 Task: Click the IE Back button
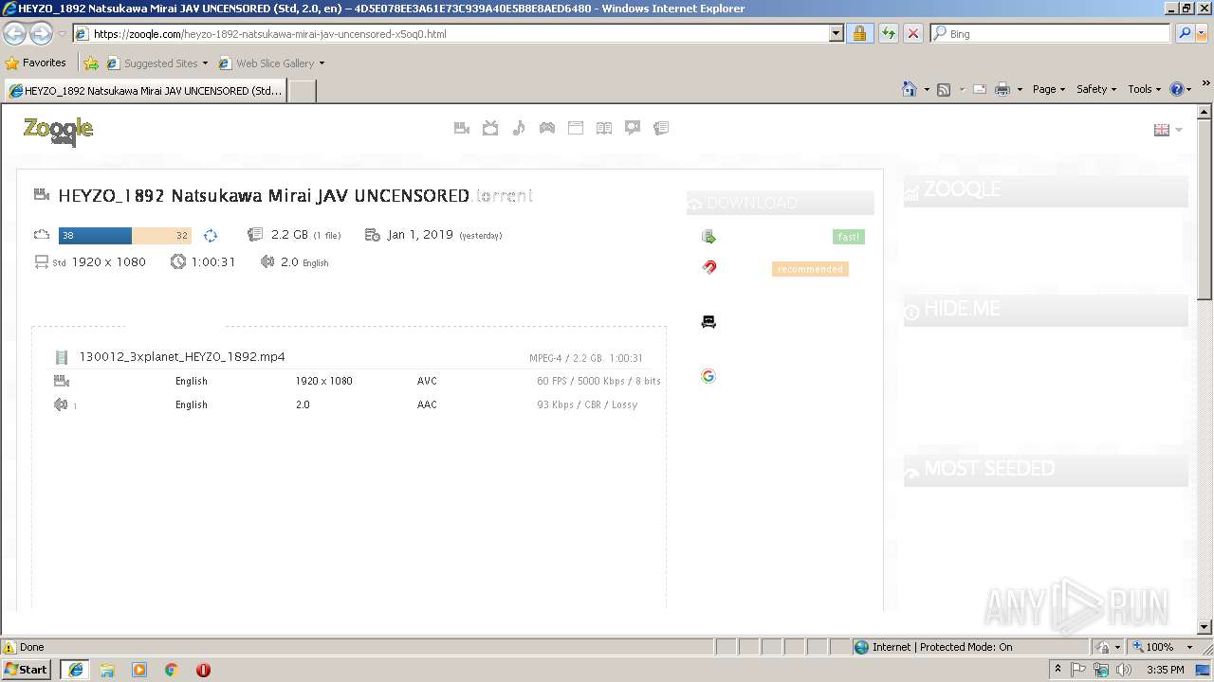tap(14, 33)
